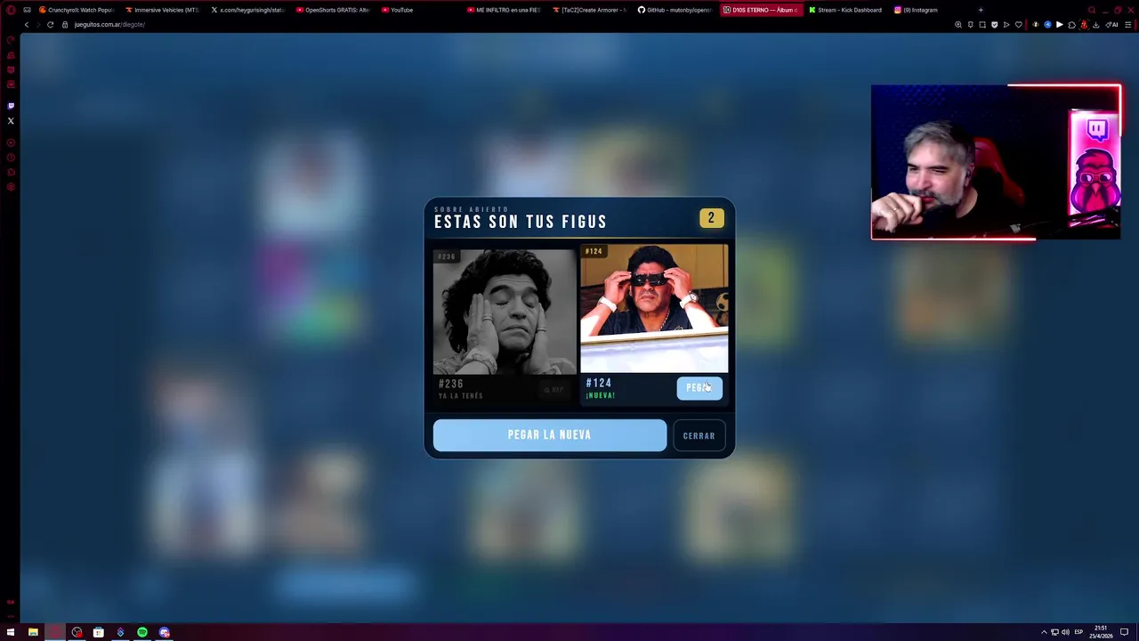Switch to the ME INFILTRO en una FIESTA tab
Screen dimensions: 1139x641
point(505,10)
